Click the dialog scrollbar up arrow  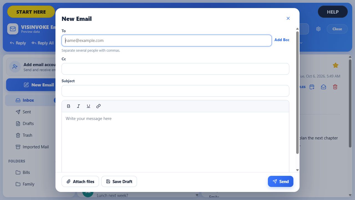click(x=297, y=29)
